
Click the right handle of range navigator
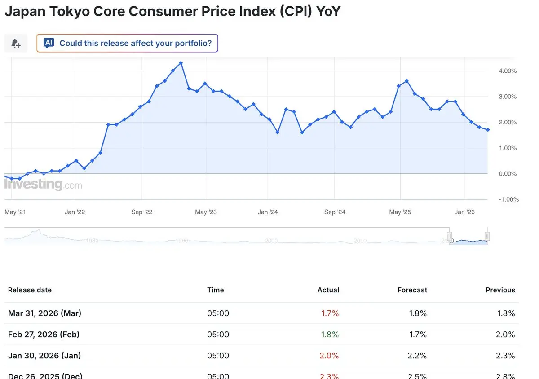(x=487, y=236)
